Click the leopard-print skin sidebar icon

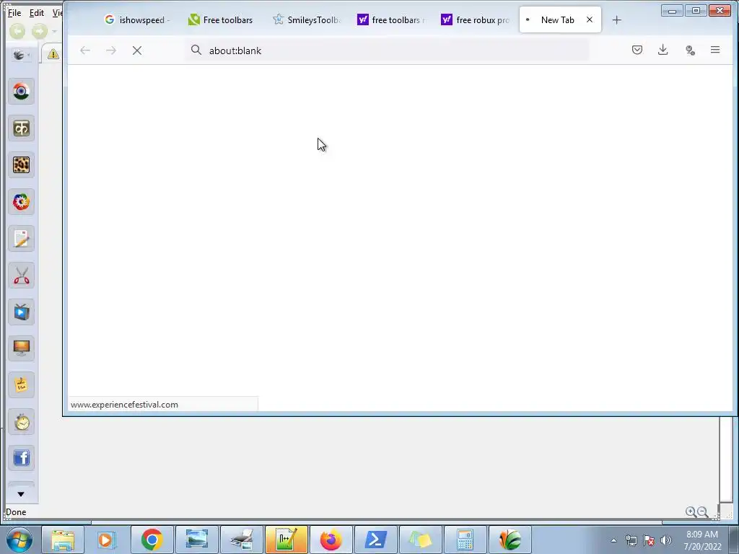click(x=21, y=165)
